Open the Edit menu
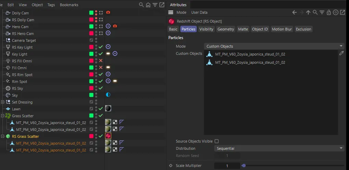 click(x=11, y=5)
